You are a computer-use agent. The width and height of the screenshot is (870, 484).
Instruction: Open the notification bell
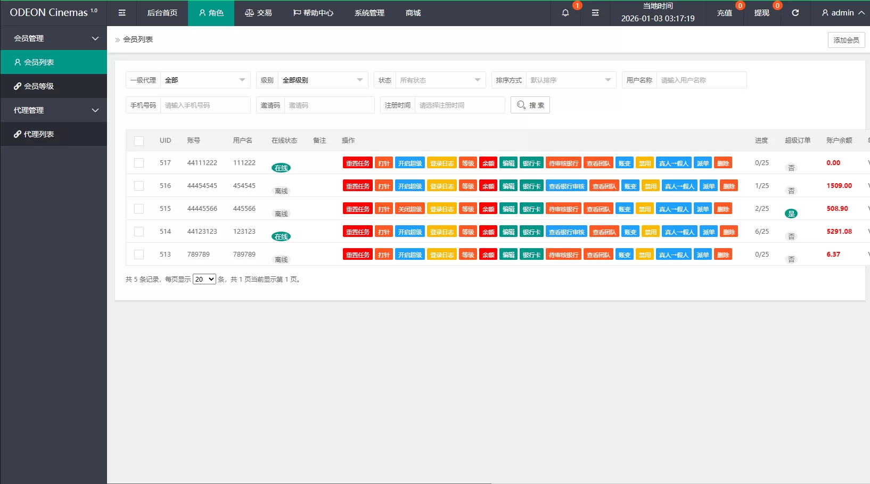pos(565,13)
